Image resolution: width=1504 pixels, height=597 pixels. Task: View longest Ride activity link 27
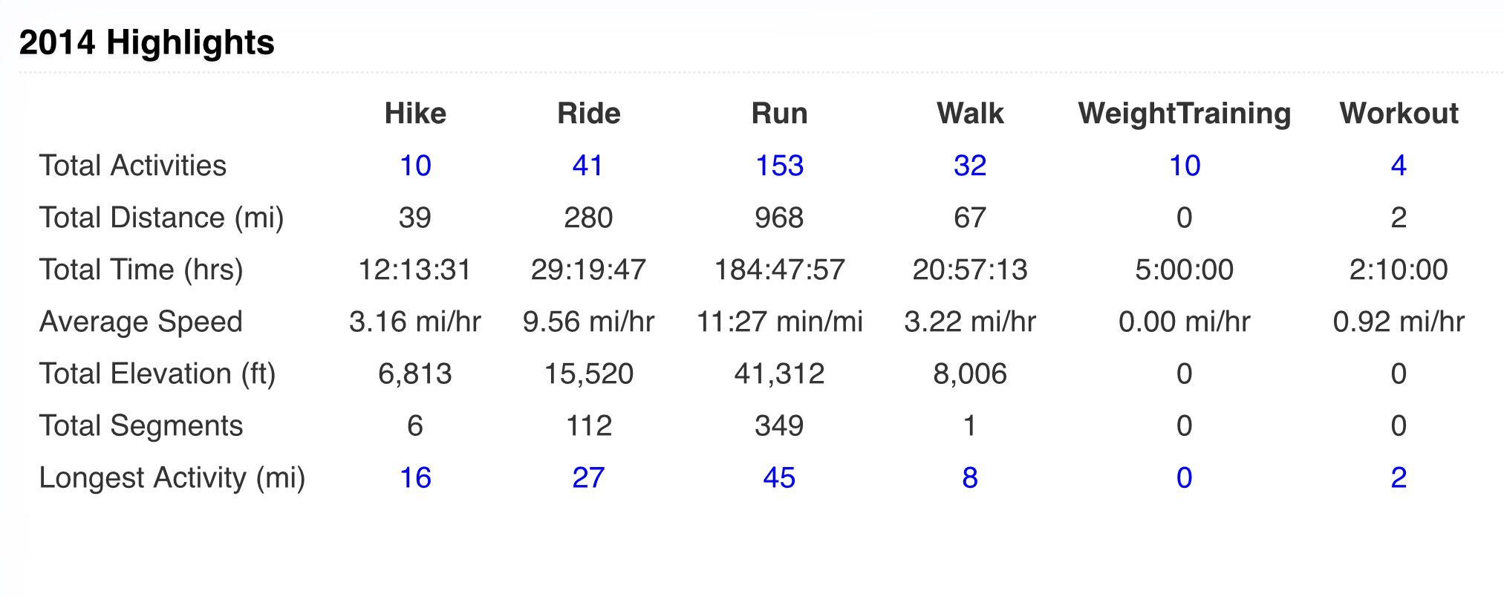point(587,477)
